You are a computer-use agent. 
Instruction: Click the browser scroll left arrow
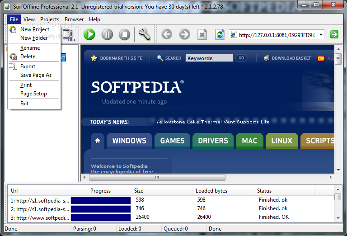pos(84,177)
